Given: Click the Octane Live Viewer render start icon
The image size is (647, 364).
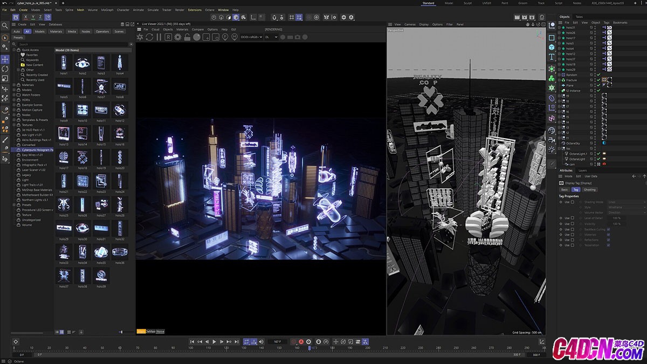Looking at the screenshot, I should 140,37.
